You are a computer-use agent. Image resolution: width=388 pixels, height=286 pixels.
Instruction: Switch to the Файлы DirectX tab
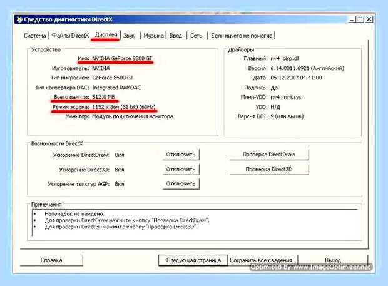(70, 36)
